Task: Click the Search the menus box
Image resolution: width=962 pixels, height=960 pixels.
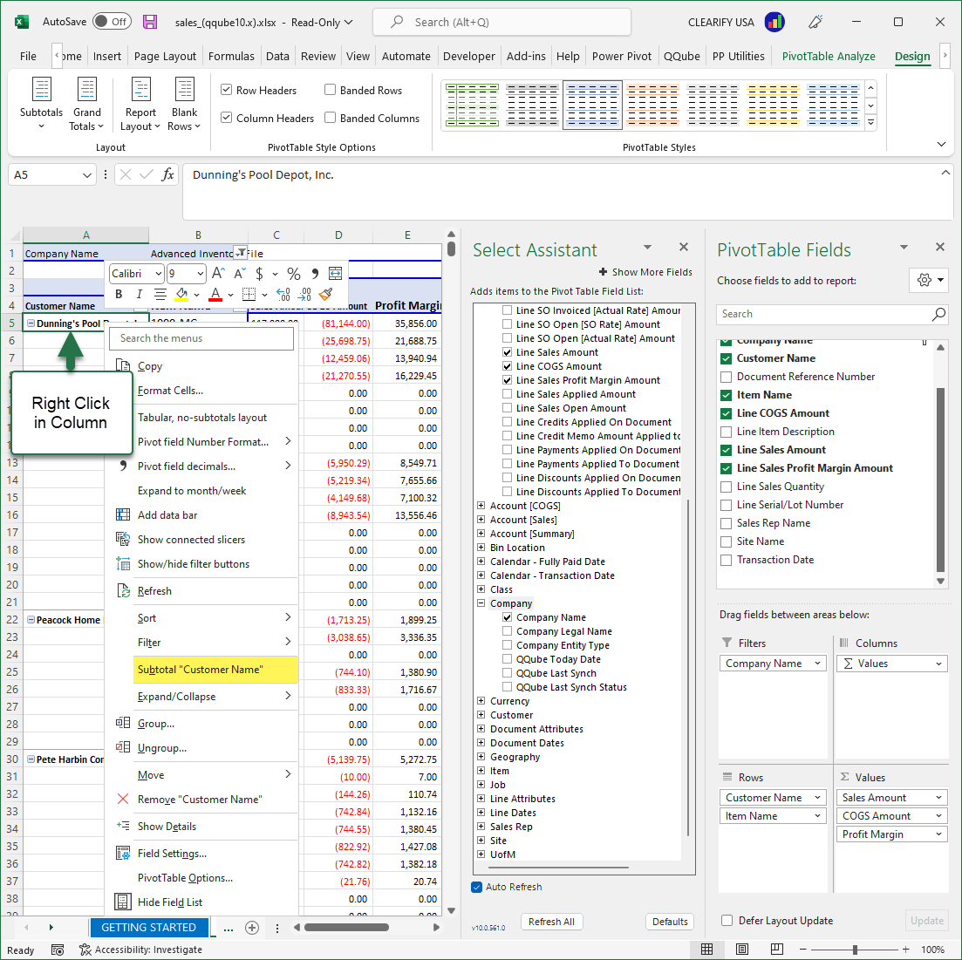Action: (201, 338)
